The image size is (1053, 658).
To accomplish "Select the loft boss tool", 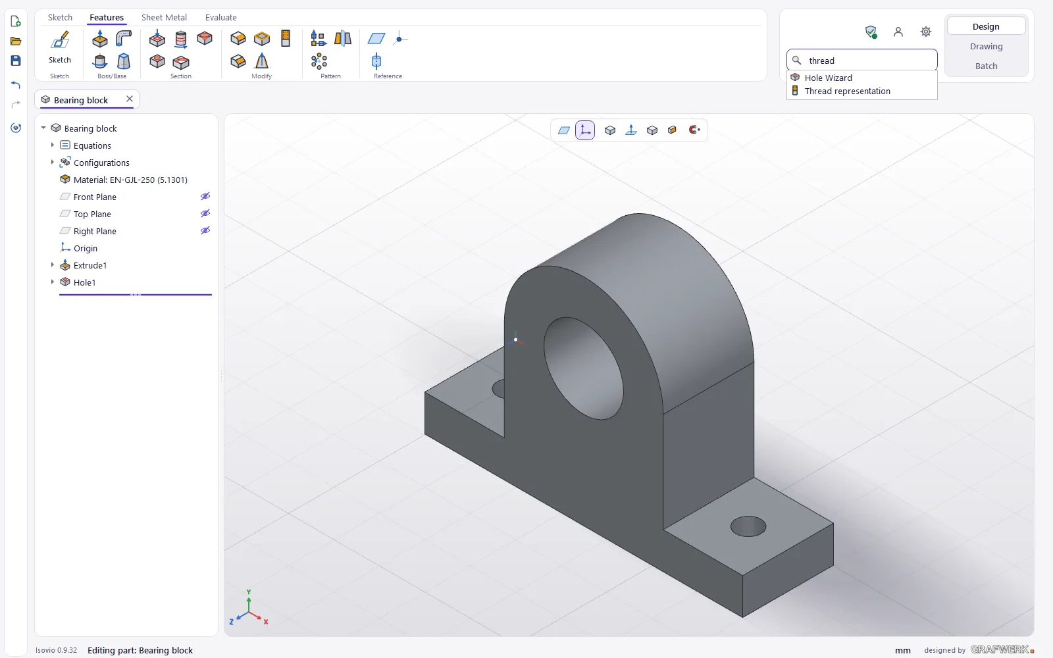I will (x=124, y=61).
